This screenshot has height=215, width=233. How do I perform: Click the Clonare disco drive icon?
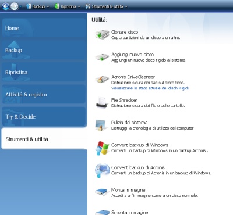tap(102, 35)
